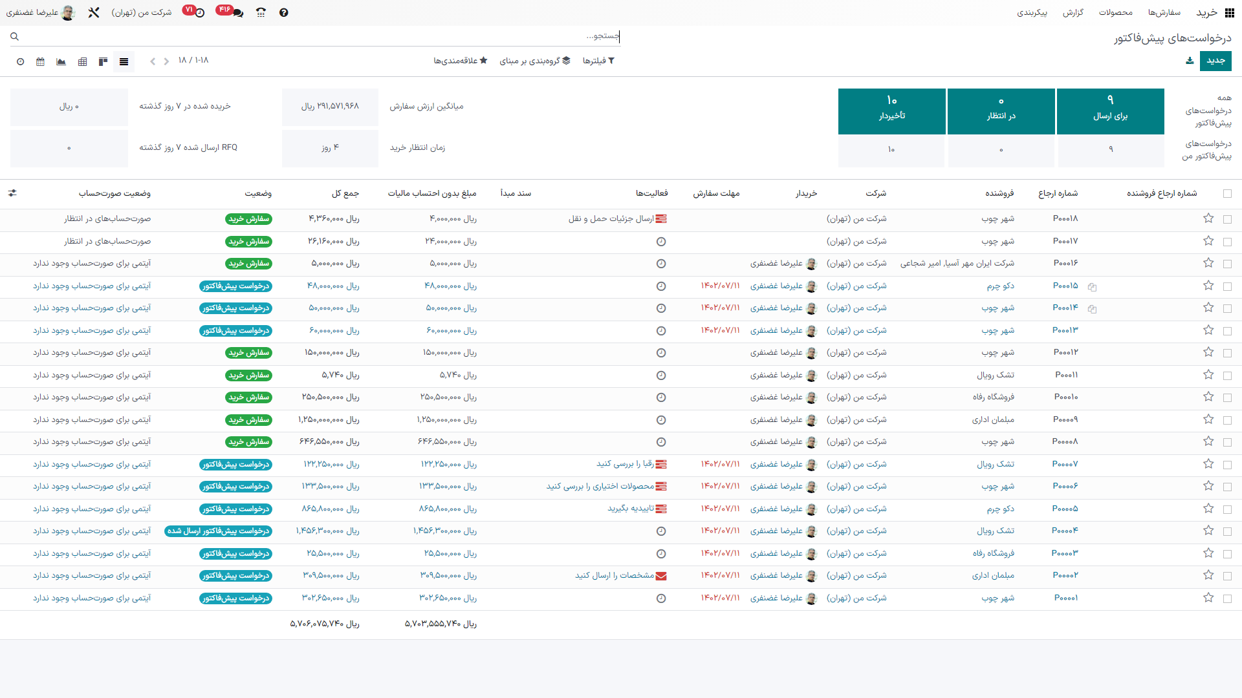Star the P00018 order as favorite
The image size is (1242, 698).
point(1208,218)
